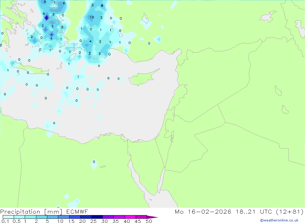Click the legend label '50'
The image size is (305, 223).
click(149, 221)
